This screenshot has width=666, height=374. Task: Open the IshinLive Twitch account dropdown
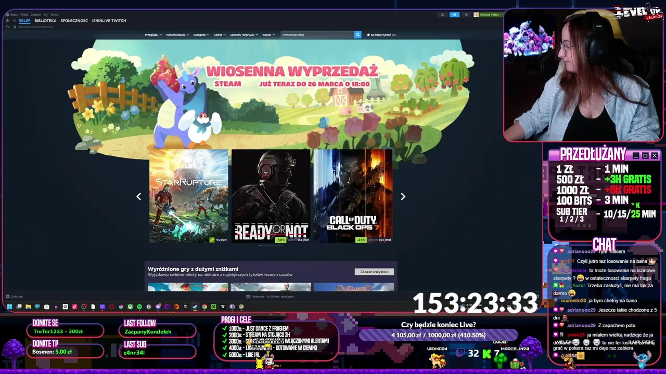tap(487, 15)
